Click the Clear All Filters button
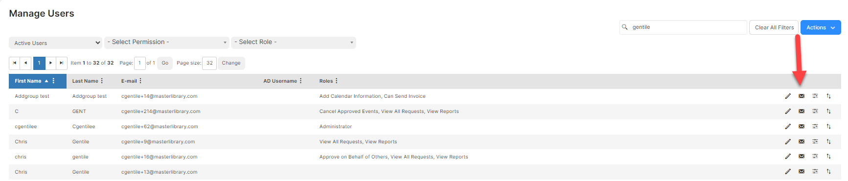The width and height of the screenshot is (848, 181). pyautogui.click(x=774, y=28)
